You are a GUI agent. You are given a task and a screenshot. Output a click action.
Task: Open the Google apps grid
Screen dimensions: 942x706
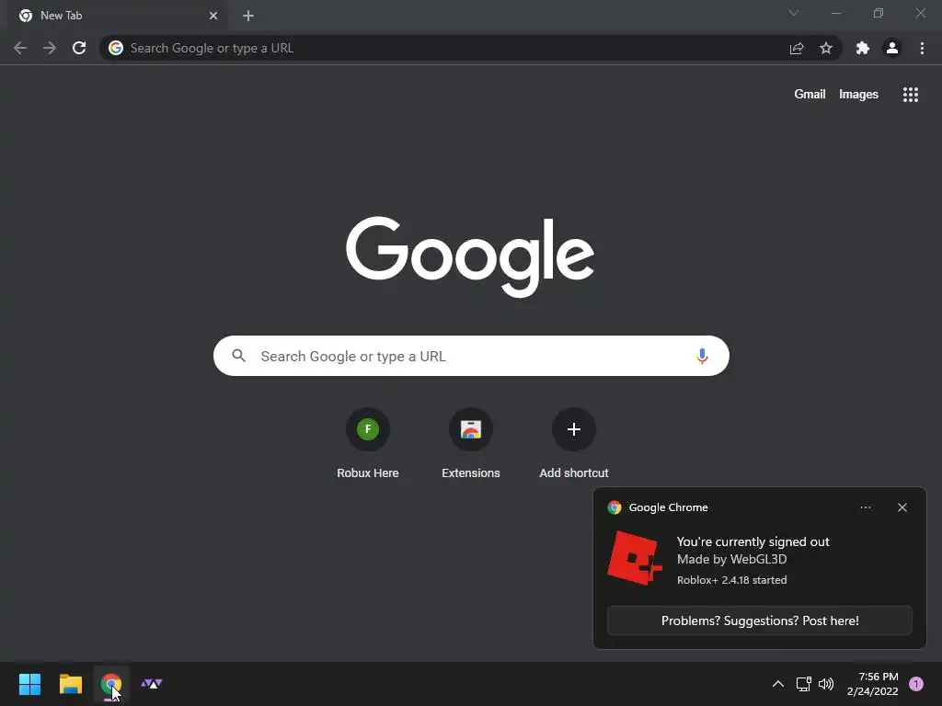(911, 95)
